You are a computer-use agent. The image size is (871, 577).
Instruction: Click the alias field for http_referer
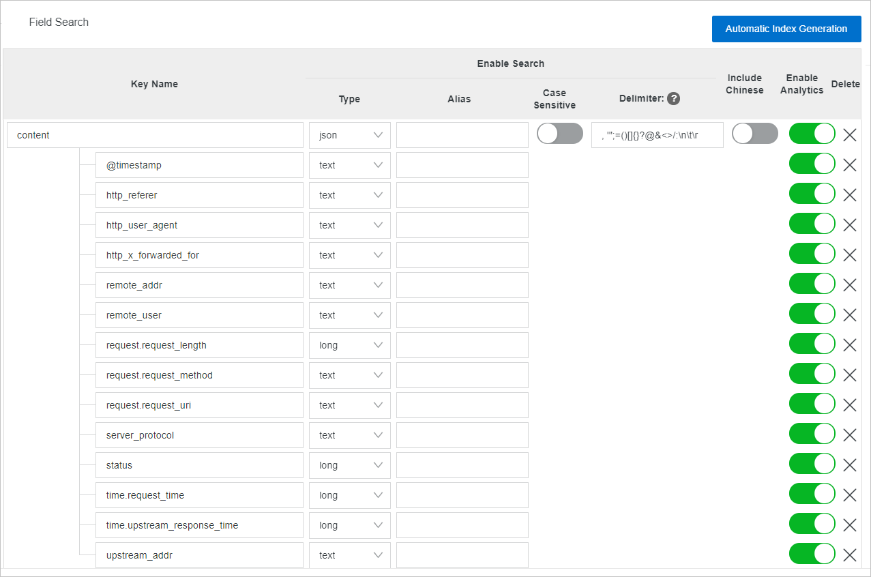[x=462, y=195]
